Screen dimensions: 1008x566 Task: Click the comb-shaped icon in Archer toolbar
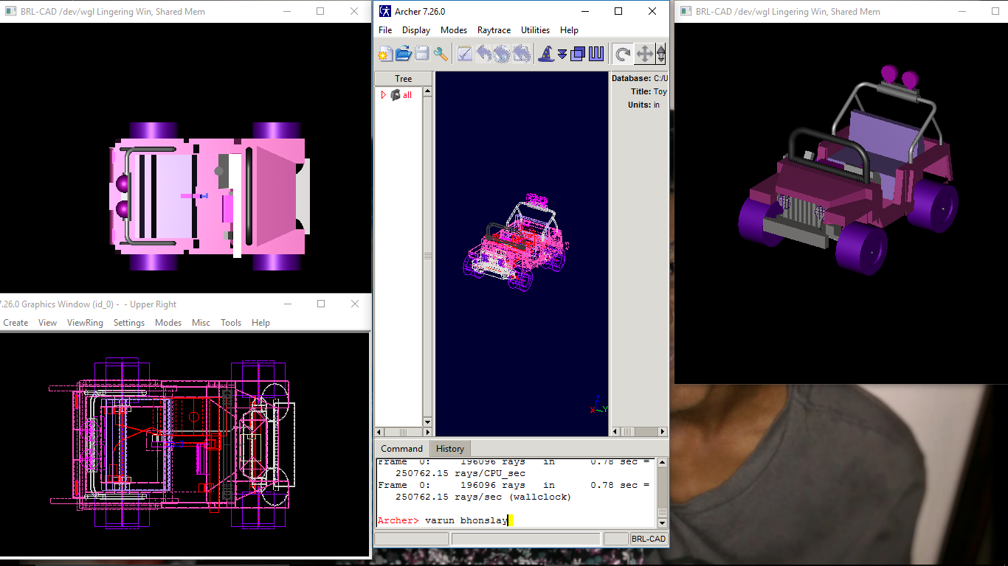(596, 54)
